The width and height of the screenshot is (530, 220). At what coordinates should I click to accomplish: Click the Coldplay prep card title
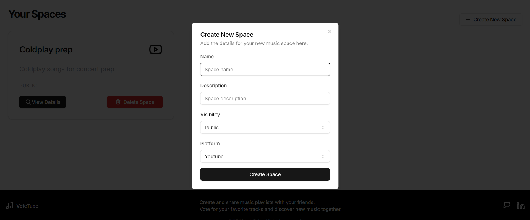pos(46,50)
